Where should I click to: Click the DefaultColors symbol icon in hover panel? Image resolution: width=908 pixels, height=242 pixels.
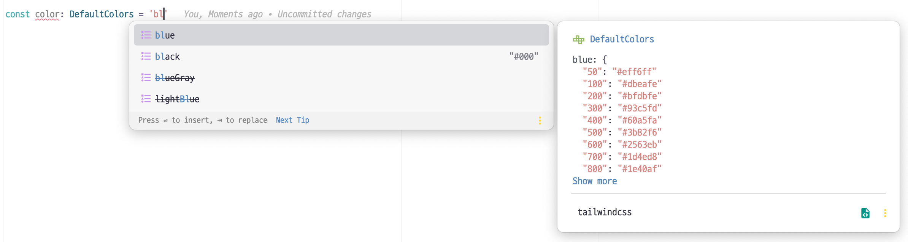[x=578, y=39]
